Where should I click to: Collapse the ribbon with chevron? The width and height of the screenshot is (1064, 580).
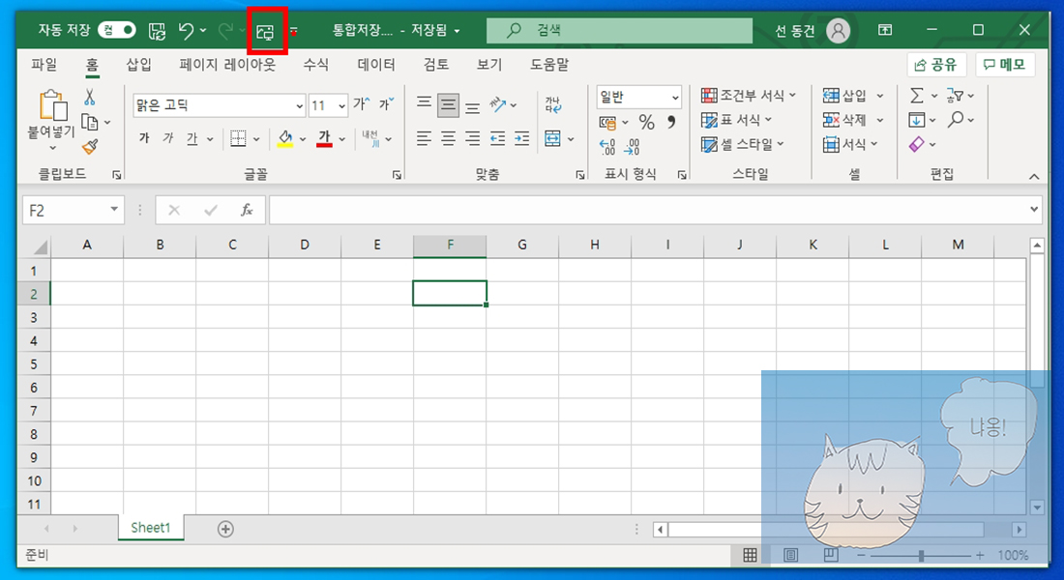click(x=1033, y=176)
